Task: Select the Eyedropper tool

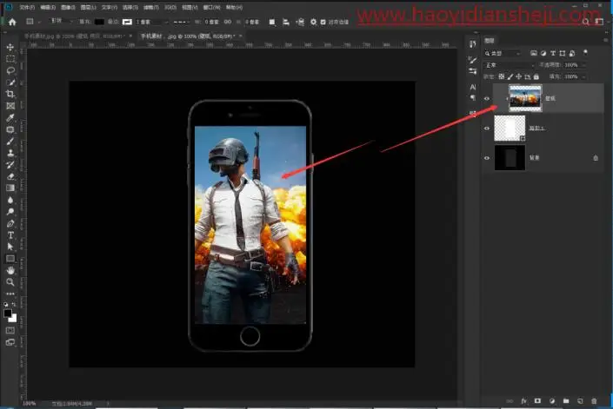Action: [10, 117]
